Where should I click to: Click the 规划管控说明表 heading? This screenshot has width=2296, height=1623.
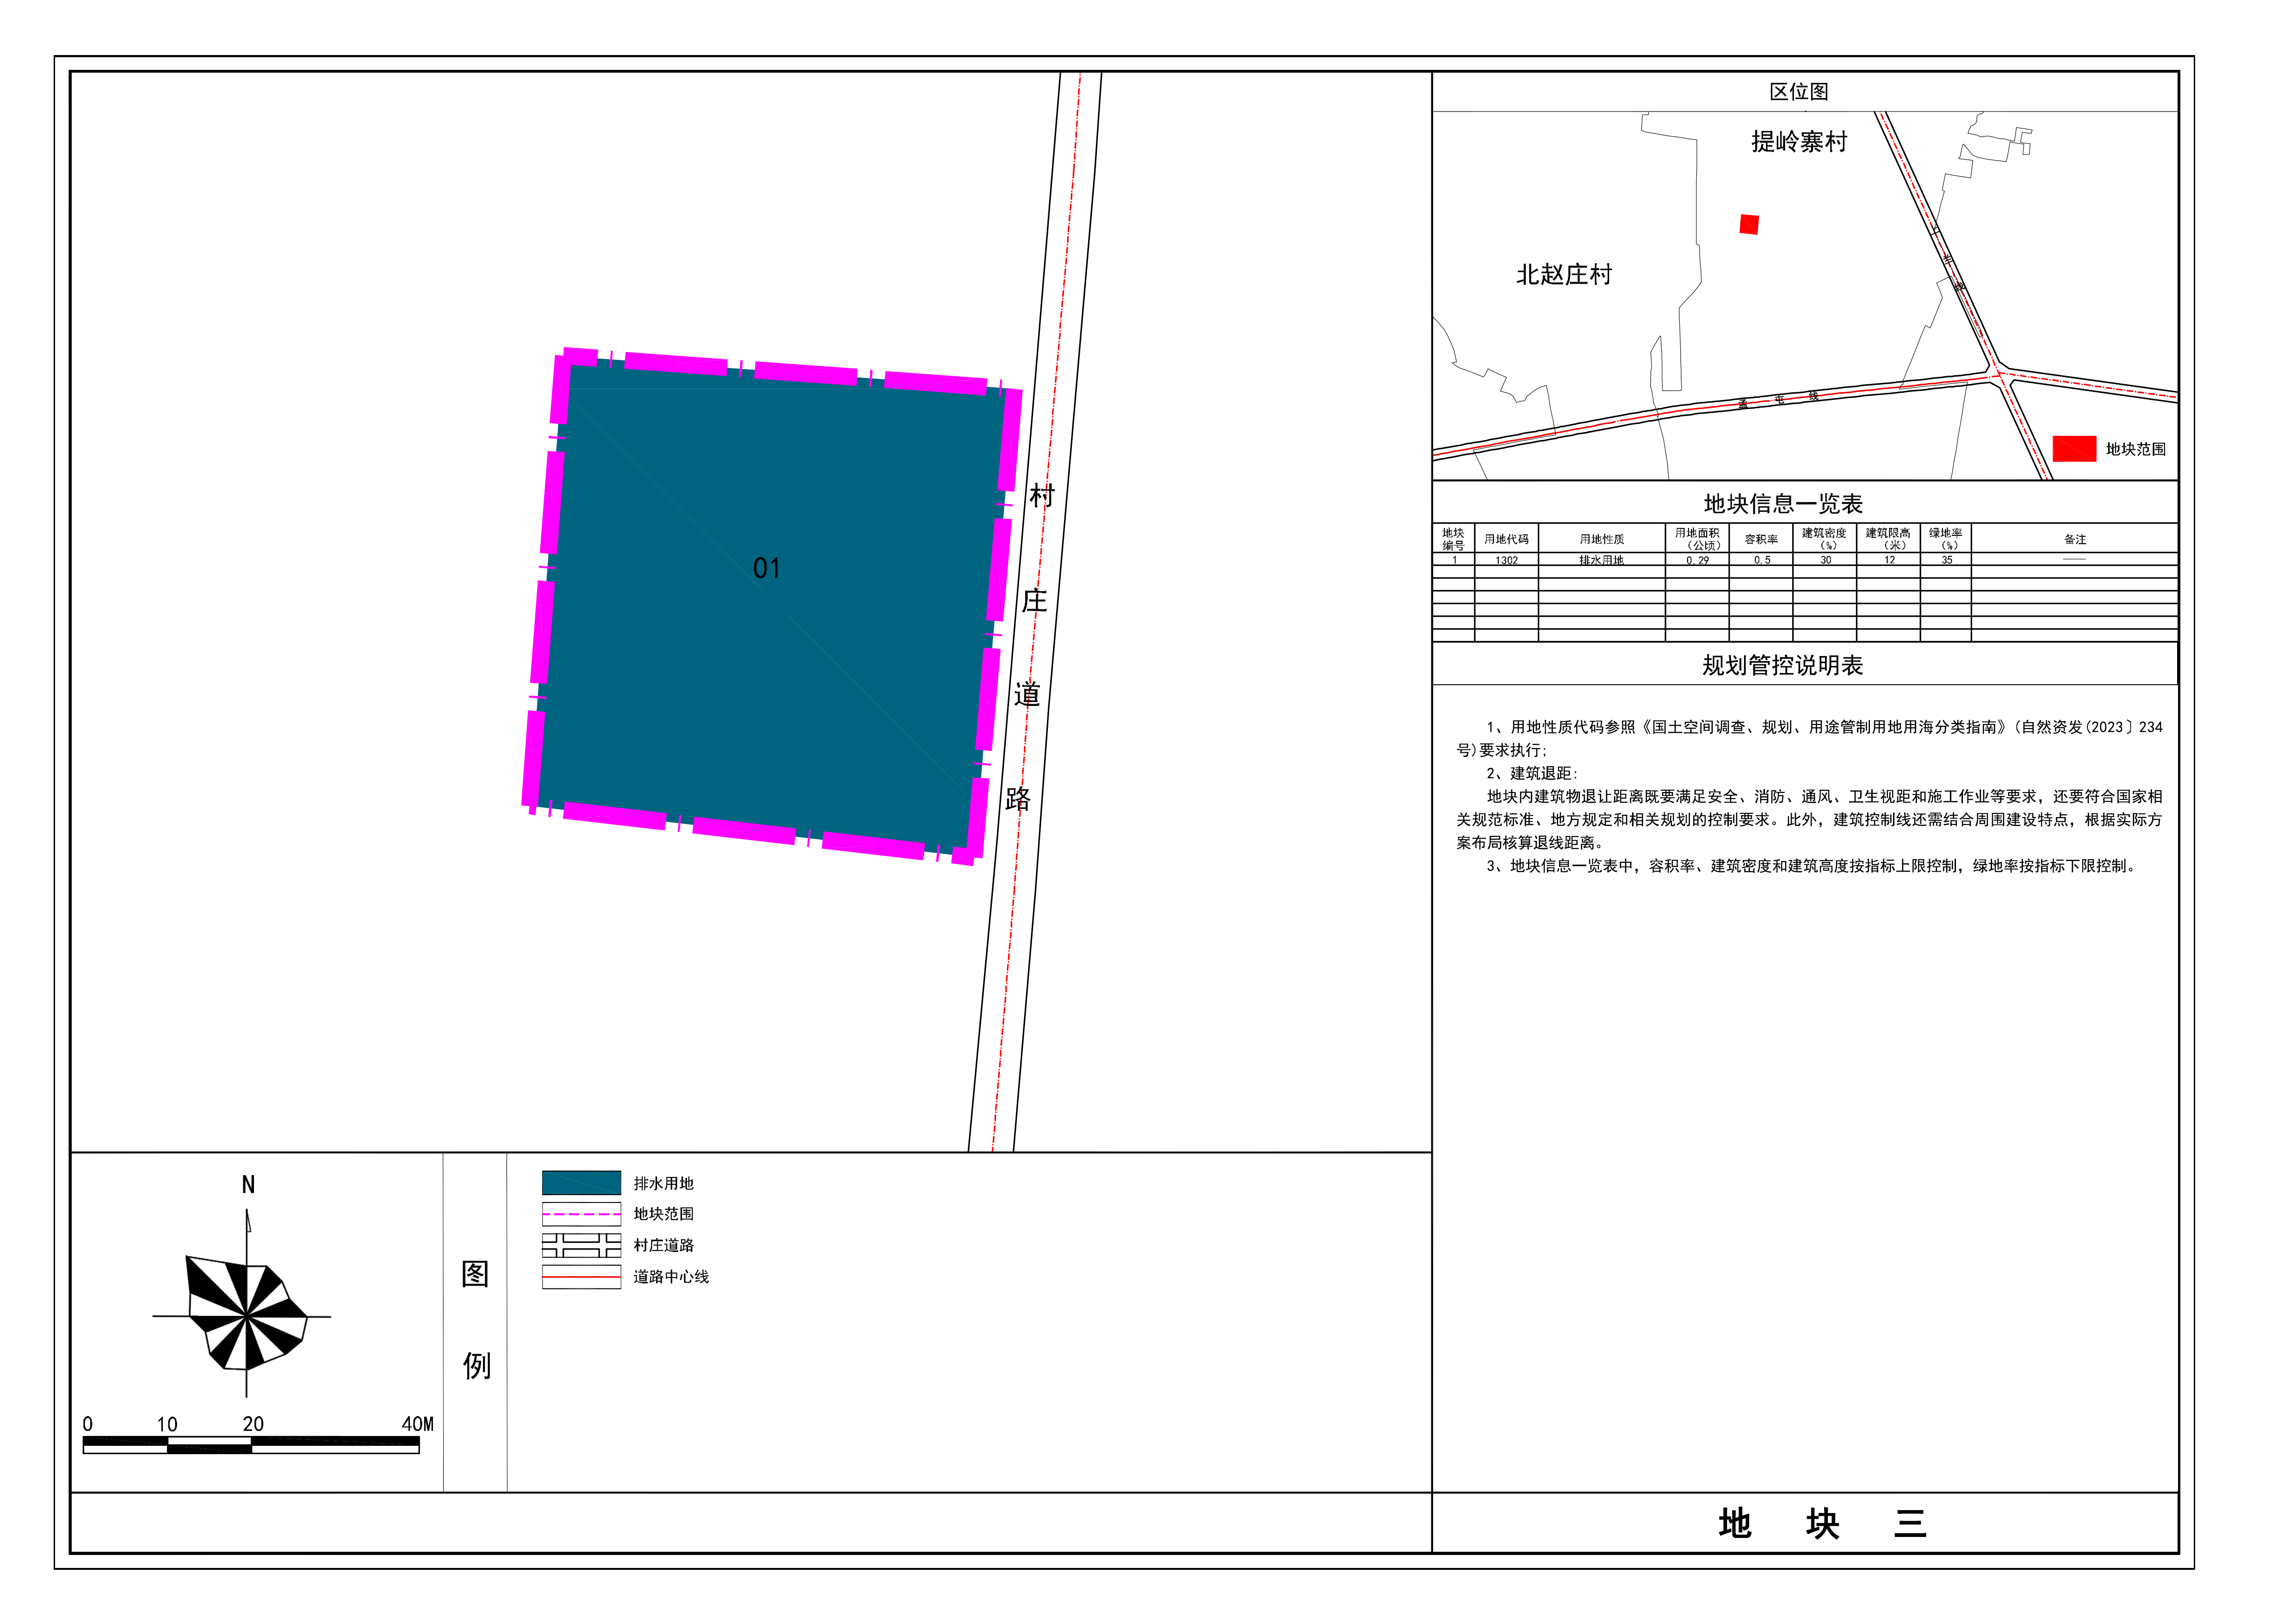(x=1782, y=665)
